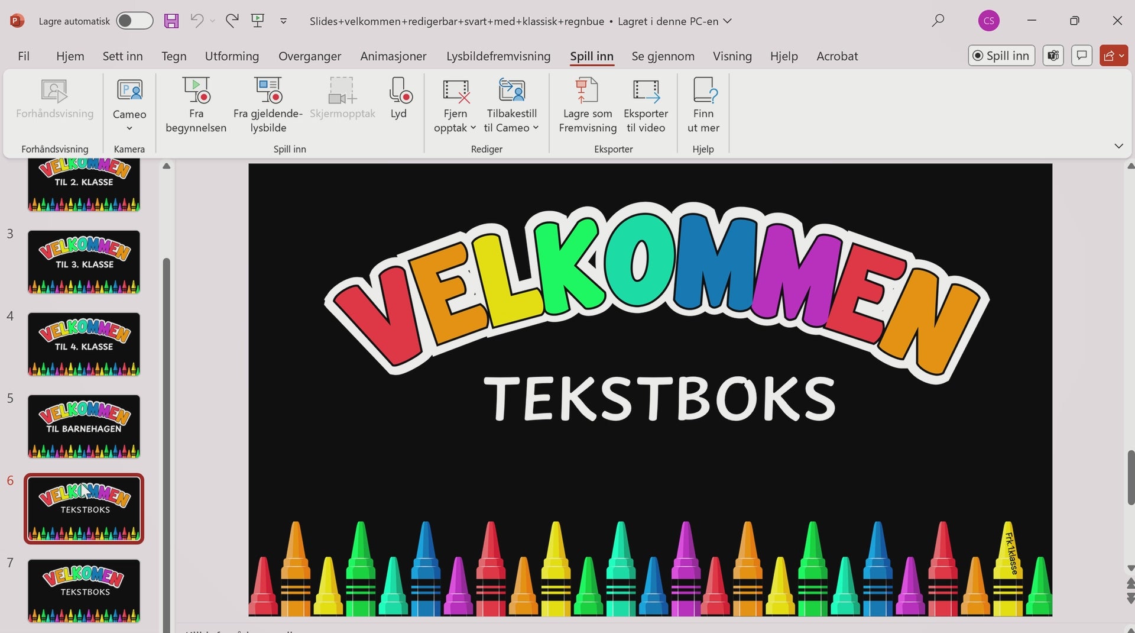This screenshot has height=633, width=1135.
Task: Choose Lagre som Fremvisning
Action: [x=588, y=105]
